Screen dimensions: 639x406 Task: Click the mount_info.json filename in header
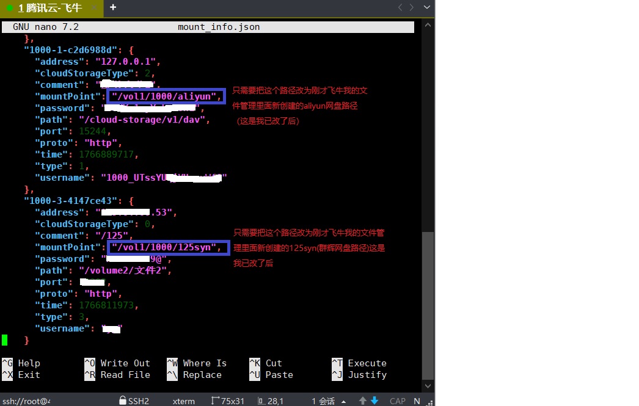[x=219, y=27]
